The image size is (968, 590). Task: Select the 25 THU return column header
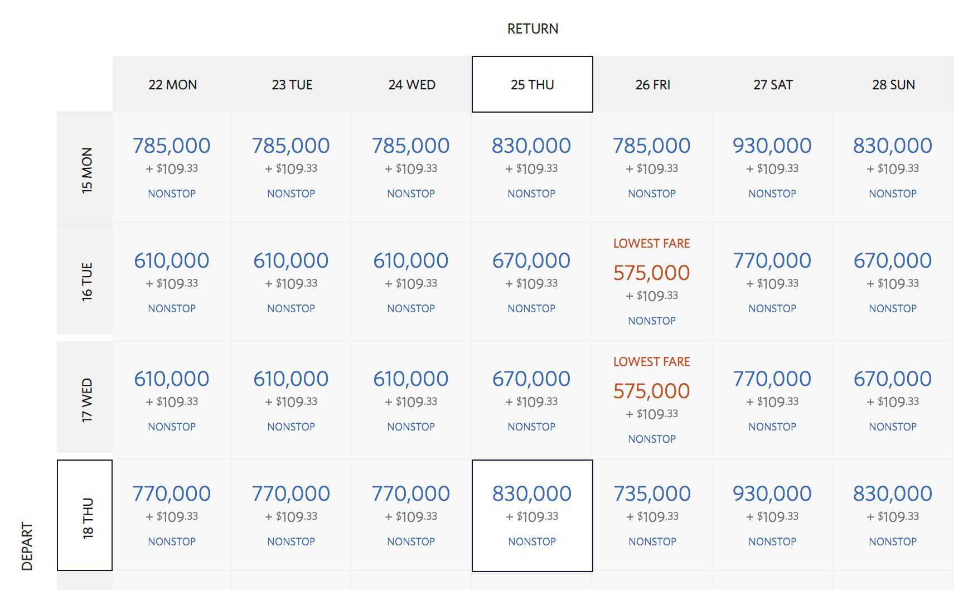point(533,84)
